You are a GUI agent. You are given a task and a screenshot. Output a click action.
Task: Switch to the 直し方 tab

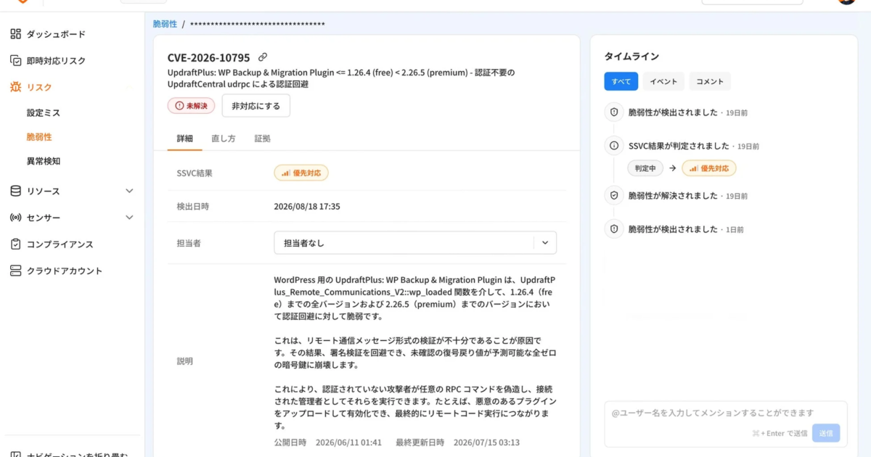[224, 139]
